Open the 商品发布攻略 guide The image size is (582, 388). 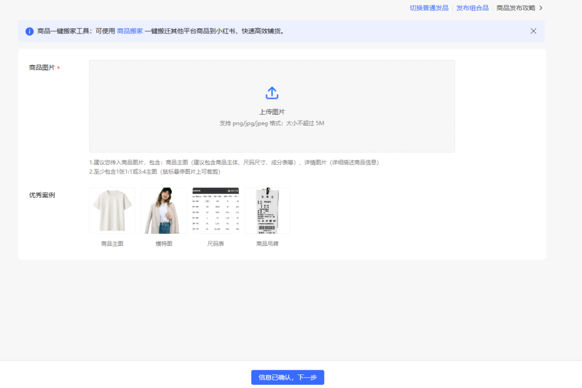tap(516, 8)
